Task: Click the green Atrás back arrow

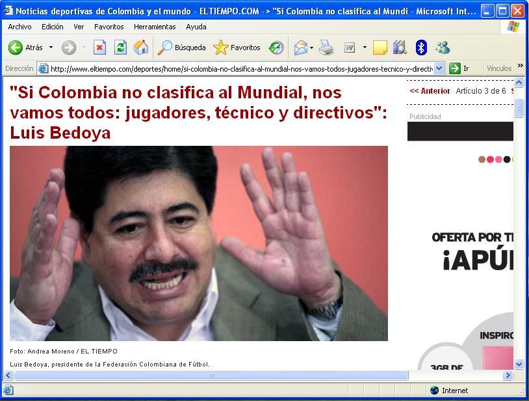Action: tap(16, 48)
